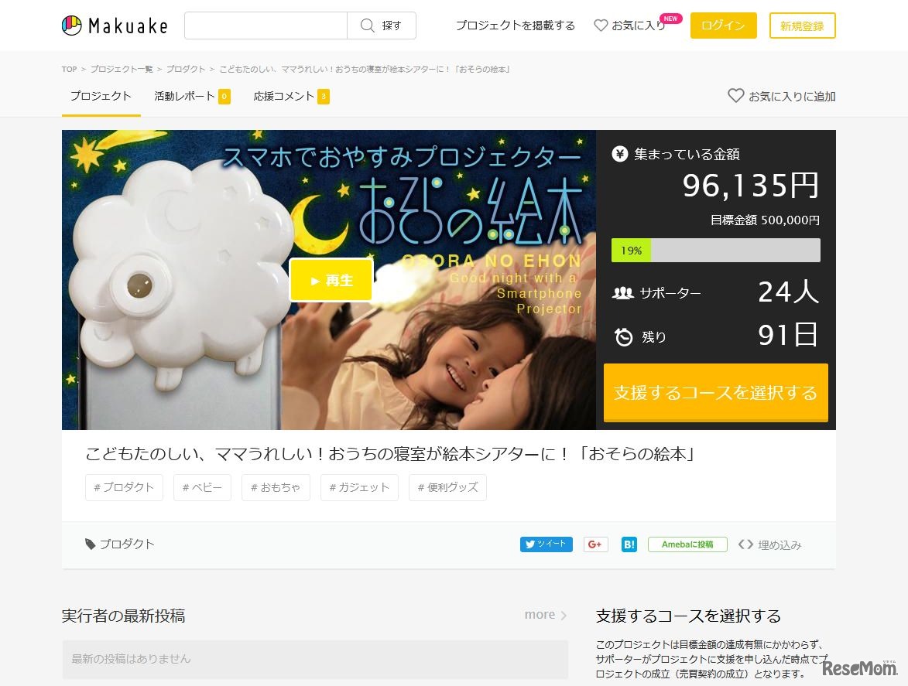Click Amebaに投稿 button
This screenshot has width=908, height=686.
pos(687,544)
